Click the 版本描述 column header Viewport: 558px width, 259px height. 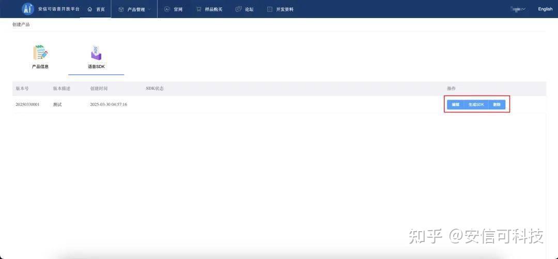tap(61, 88)
